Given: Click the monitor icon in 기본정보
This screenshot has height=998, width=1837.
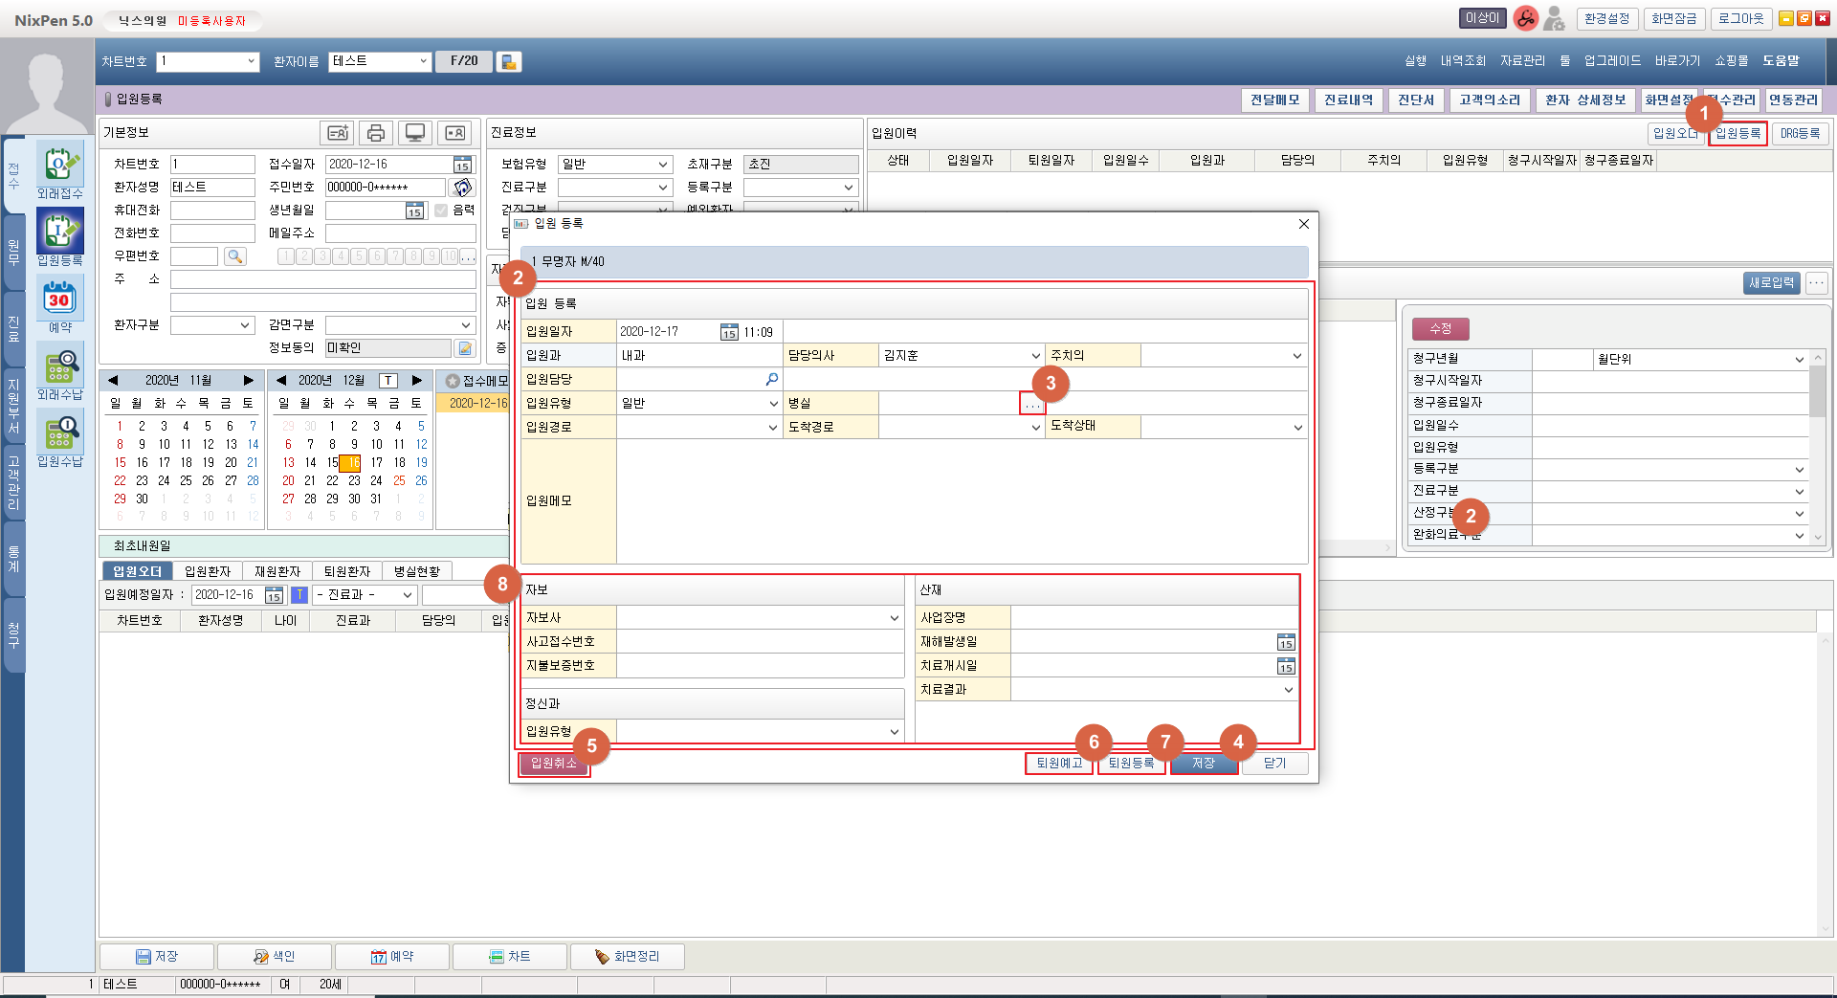Looking at the screenshot, I should click(x=415, y=133).
